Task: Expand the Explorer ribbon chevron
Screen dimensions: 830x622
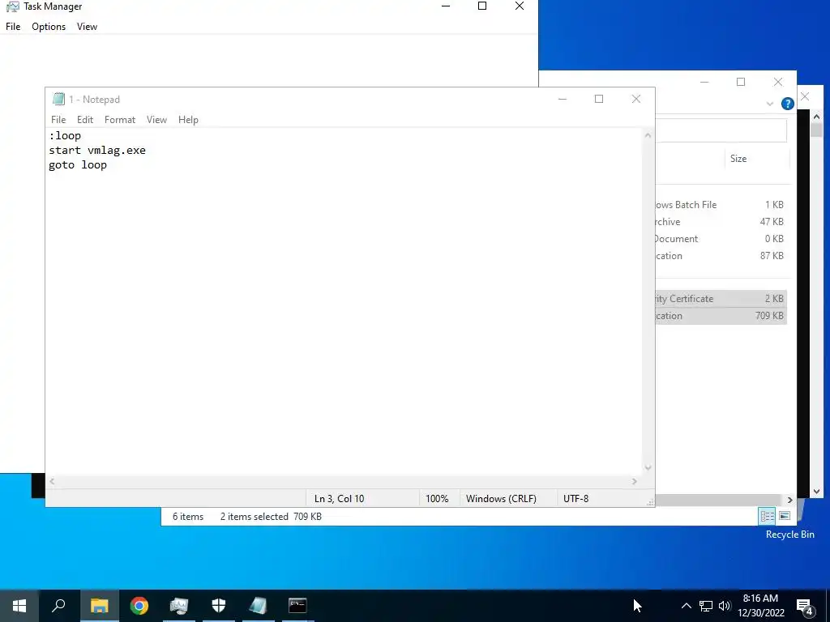Action: (x=770, y=104)
